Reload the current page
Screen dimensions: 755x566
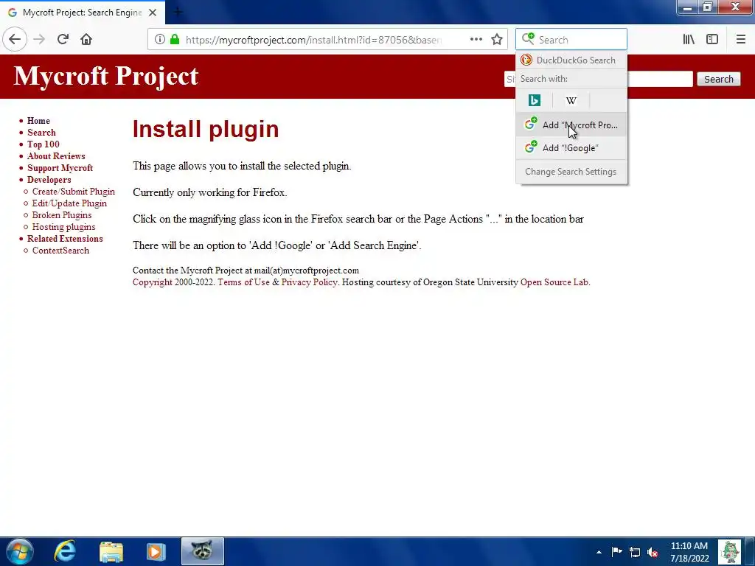(x=63, y=40)
